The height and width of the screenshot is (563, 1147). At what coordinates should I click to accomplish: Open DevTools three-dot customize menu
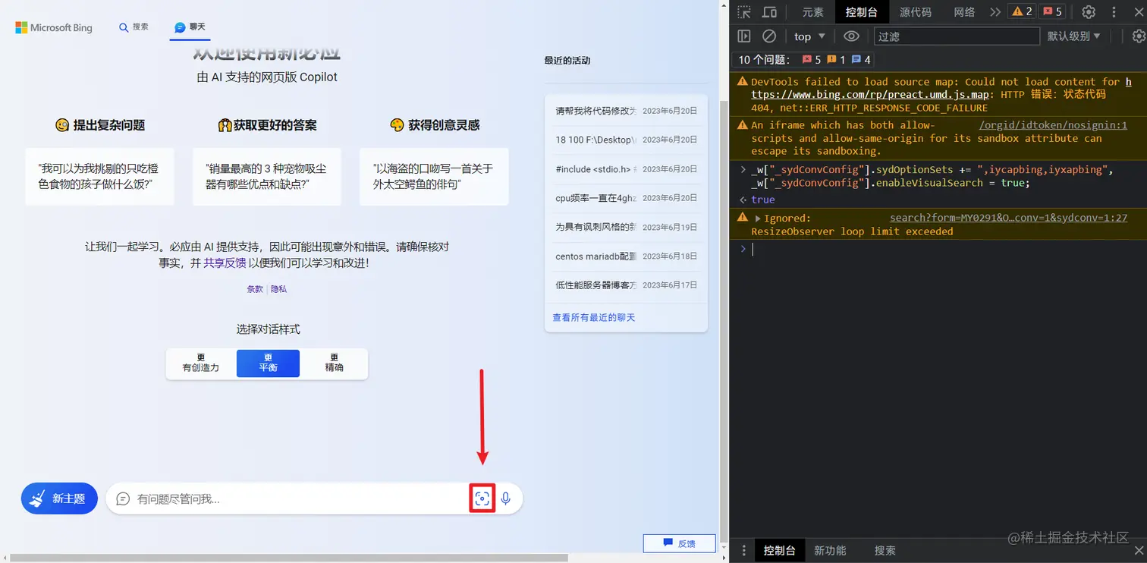click(1114, 12)
